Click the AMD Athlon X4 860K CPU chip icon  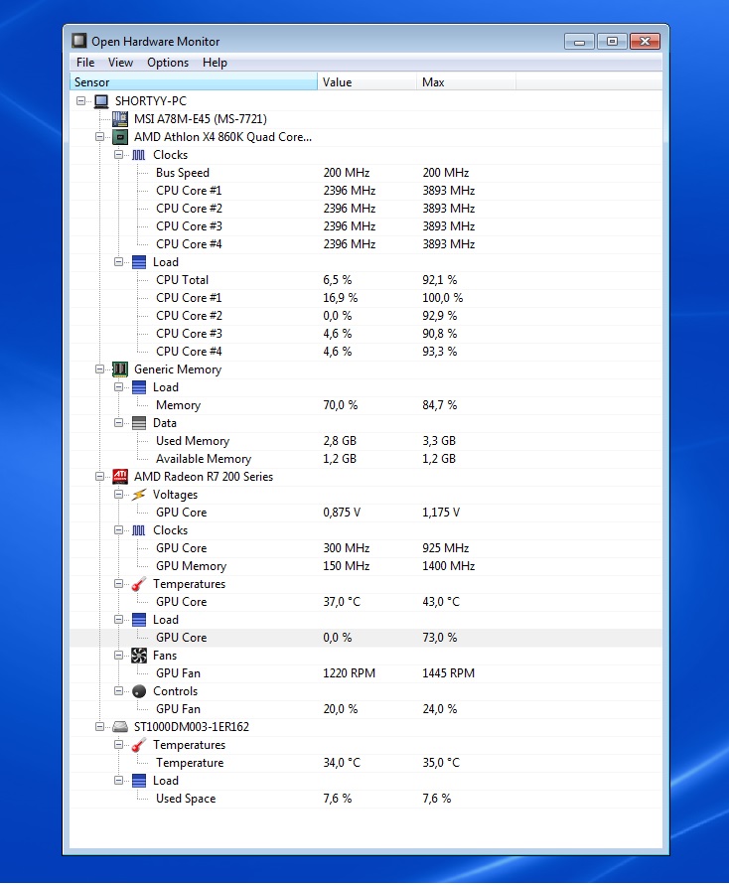[119, 137]
